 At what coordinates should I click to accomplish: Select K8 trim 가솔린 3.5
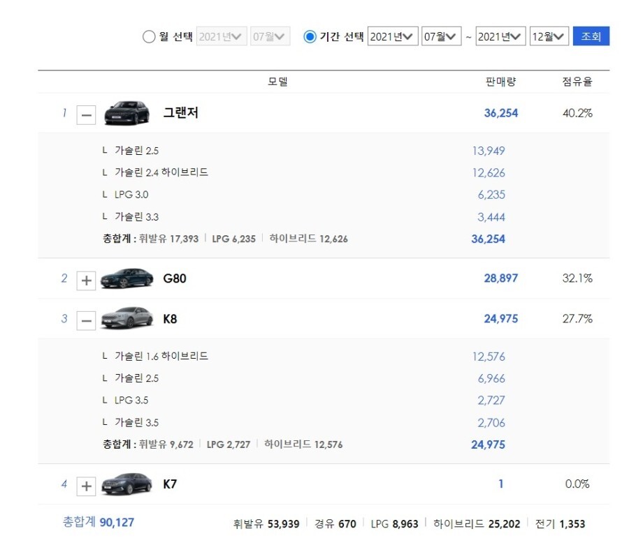136,422
